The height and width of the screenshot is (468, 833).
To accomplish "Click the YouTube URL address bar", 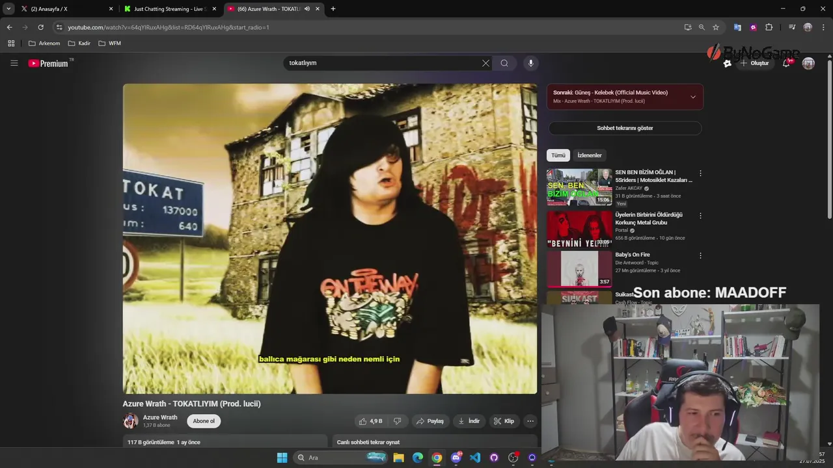I will (371, 27).
